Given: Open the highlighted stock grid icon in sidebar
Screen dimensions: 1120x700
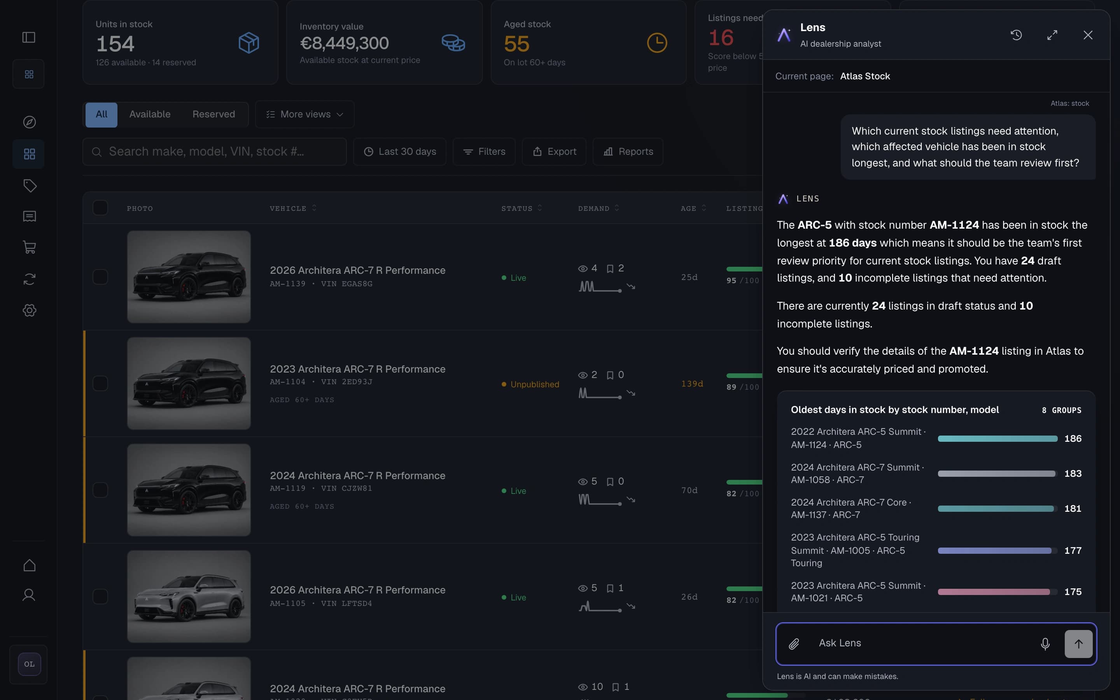Looking at the screenshot, I should coord(29,154).
